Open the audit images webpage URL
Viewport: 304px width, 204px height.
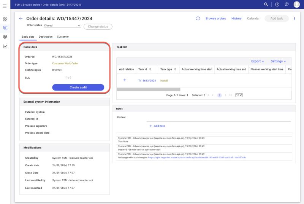[197, 158]
